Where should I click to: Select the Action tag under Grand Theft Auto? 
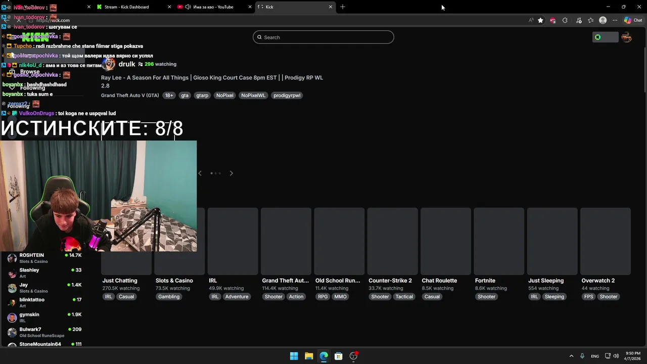[296, 297]
